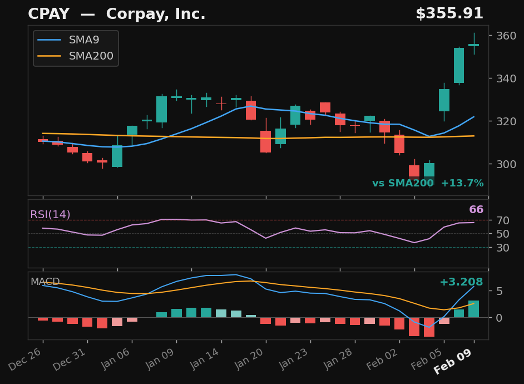Click the RSI 70 axis label
The image size is (524, 384).
[503, 220]
